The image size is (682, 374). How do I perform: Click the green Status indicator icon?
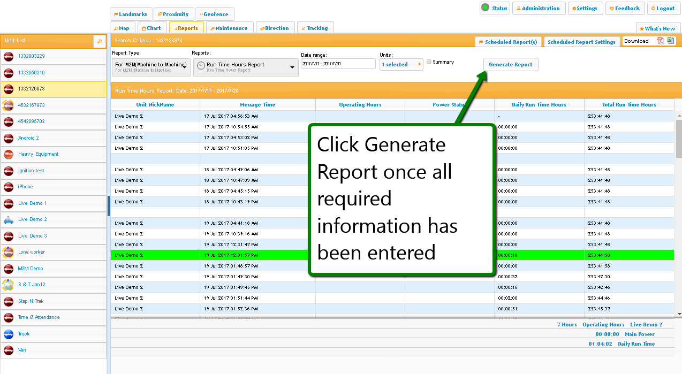[x=485, y=8]
